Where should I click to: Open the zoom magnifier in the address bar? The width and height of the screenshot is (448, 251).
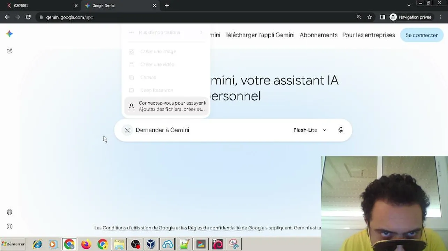[x=359, y=17]
